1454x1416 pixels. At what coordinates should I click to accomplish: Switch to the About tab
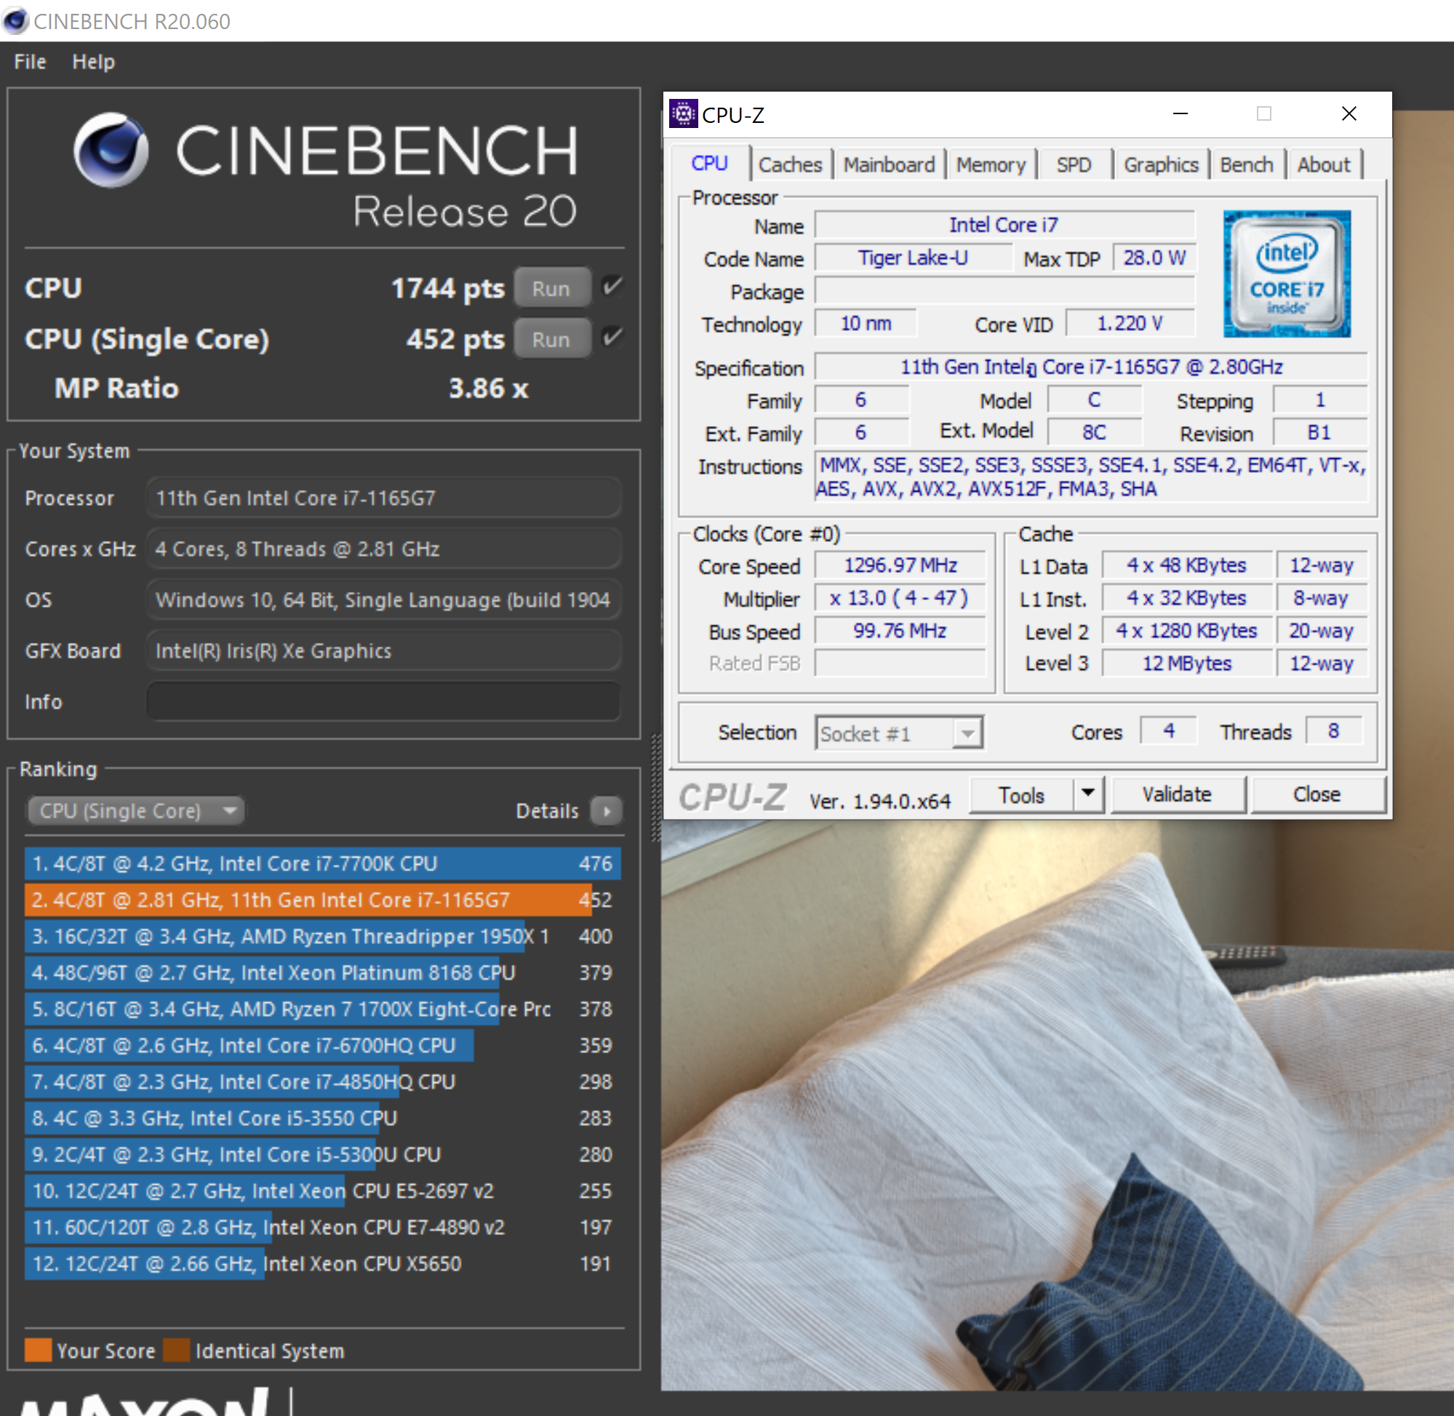pyautogui.click(x=1324, y=164)
